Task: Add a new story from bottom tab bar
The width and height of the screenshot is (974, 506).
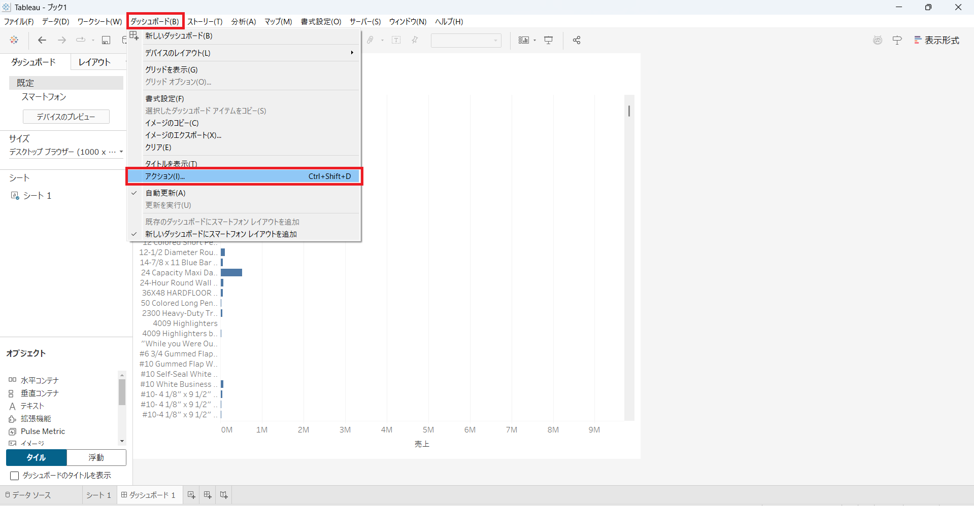Action: tap(224, 495)
